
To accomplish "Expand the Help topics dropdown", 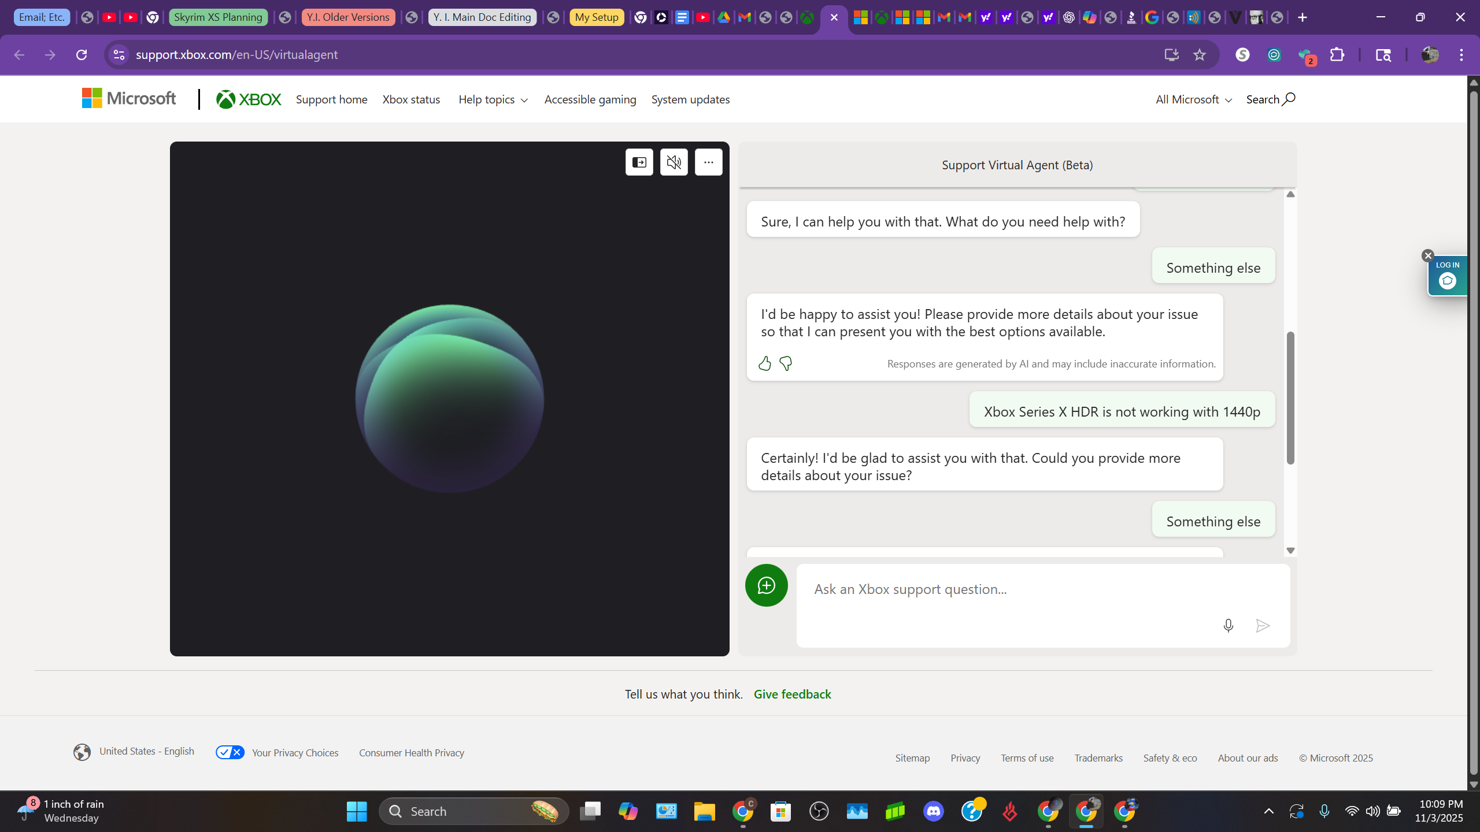I will tap(493, 99).
